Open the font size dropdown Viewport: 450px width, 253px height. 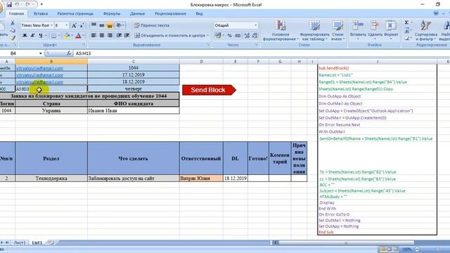point(67,25)
